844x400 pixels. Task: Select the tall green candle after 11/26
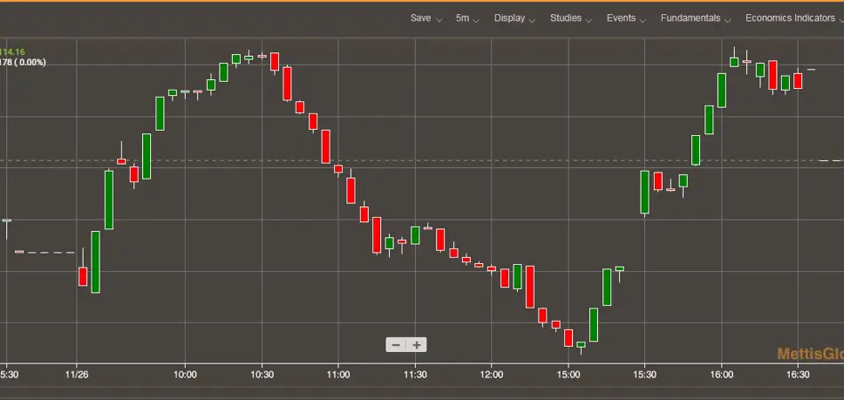coord(95,262)
